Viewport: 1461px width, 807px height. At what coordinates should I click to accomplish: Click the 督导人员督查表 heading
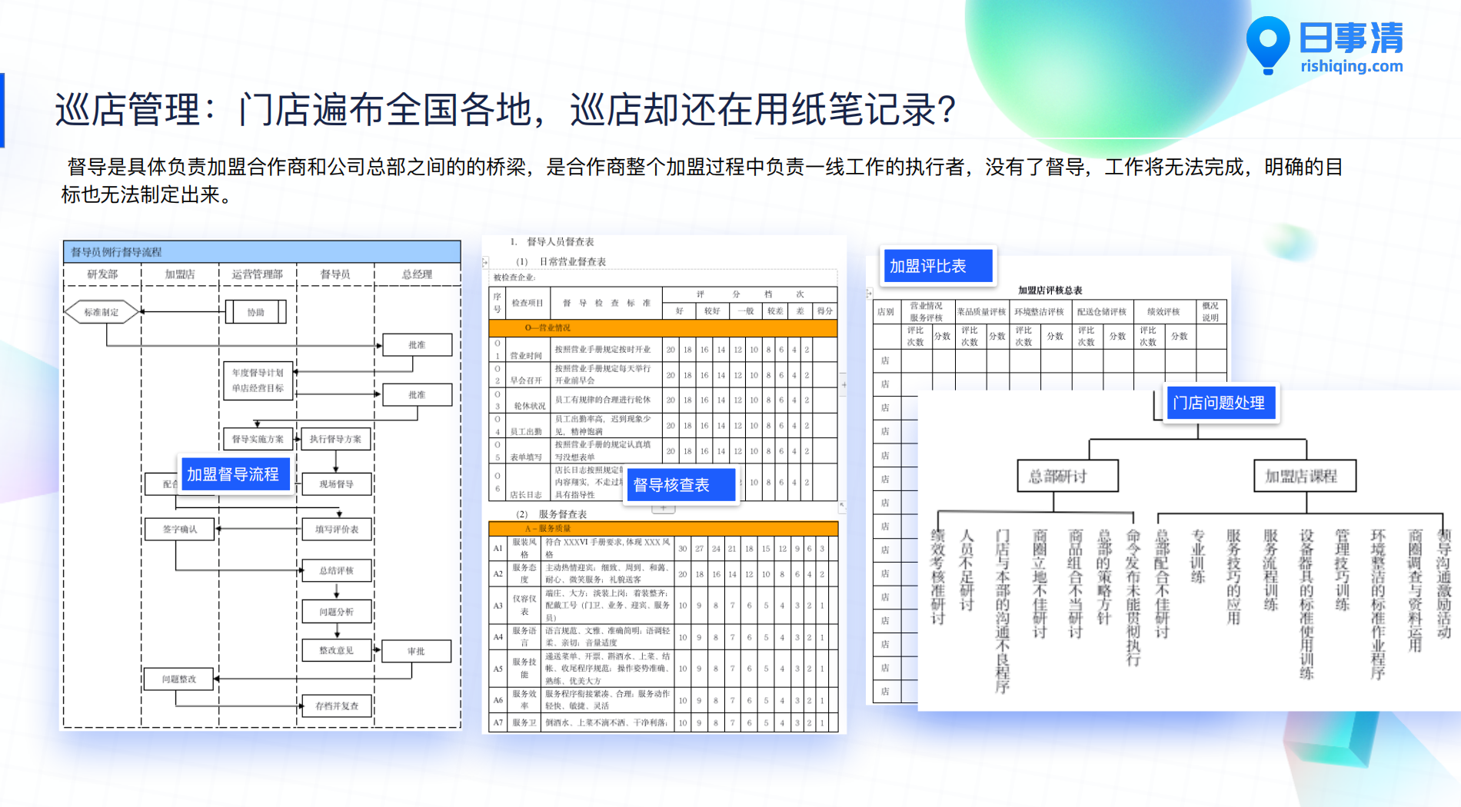[x=560, y=242]
